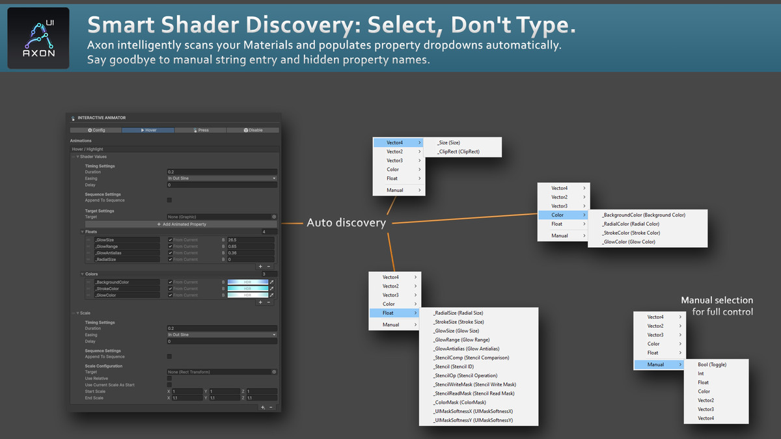The width and height of the screenshot is (781, 439).
Task: Expand Color in menu showing _RadialColor
Action: (563, 215)
